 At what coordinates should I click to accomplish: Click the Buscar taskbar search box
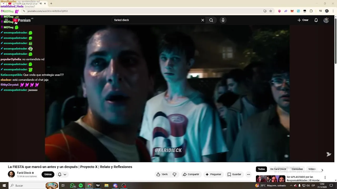coord(33,186)
